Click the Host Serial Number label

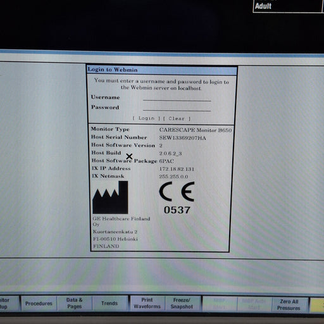click(119, 137)
